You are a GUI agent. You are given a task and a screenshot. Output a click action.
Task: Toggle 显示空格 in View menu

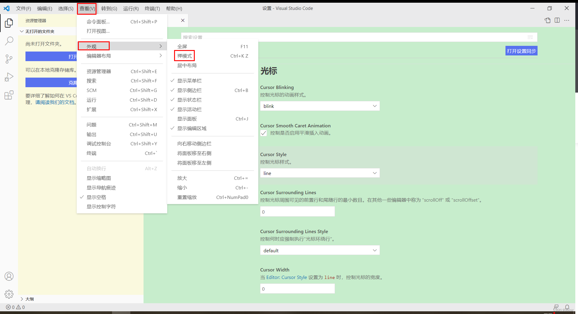pyautogui.click(x=122, y=197)
